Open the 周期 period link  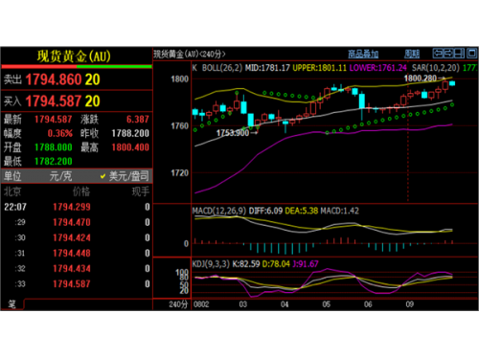point(412,54)
